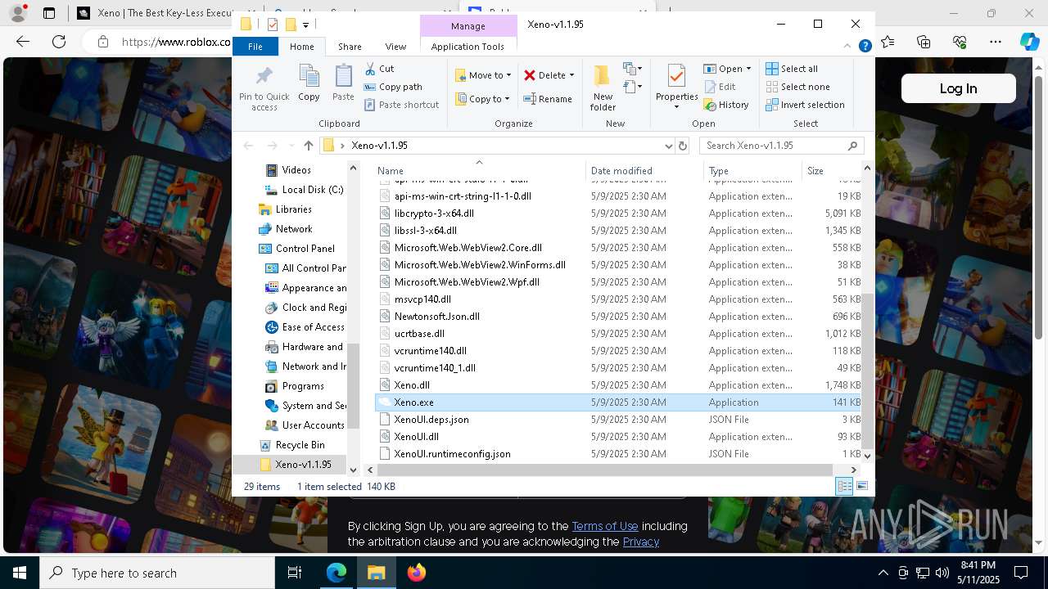Switch to the View ribbon tab
The height and width of the screenshot is (589, 1048).
(395, 47)
